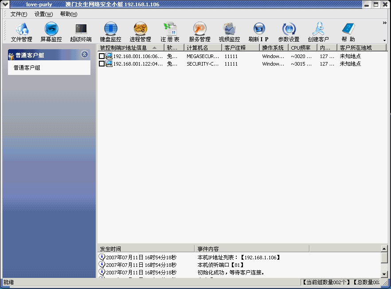This screenshot has height=289, width=391.
Task: Check the checkbox for client 192.168.001.106
Action: click(x=102, y=56)
